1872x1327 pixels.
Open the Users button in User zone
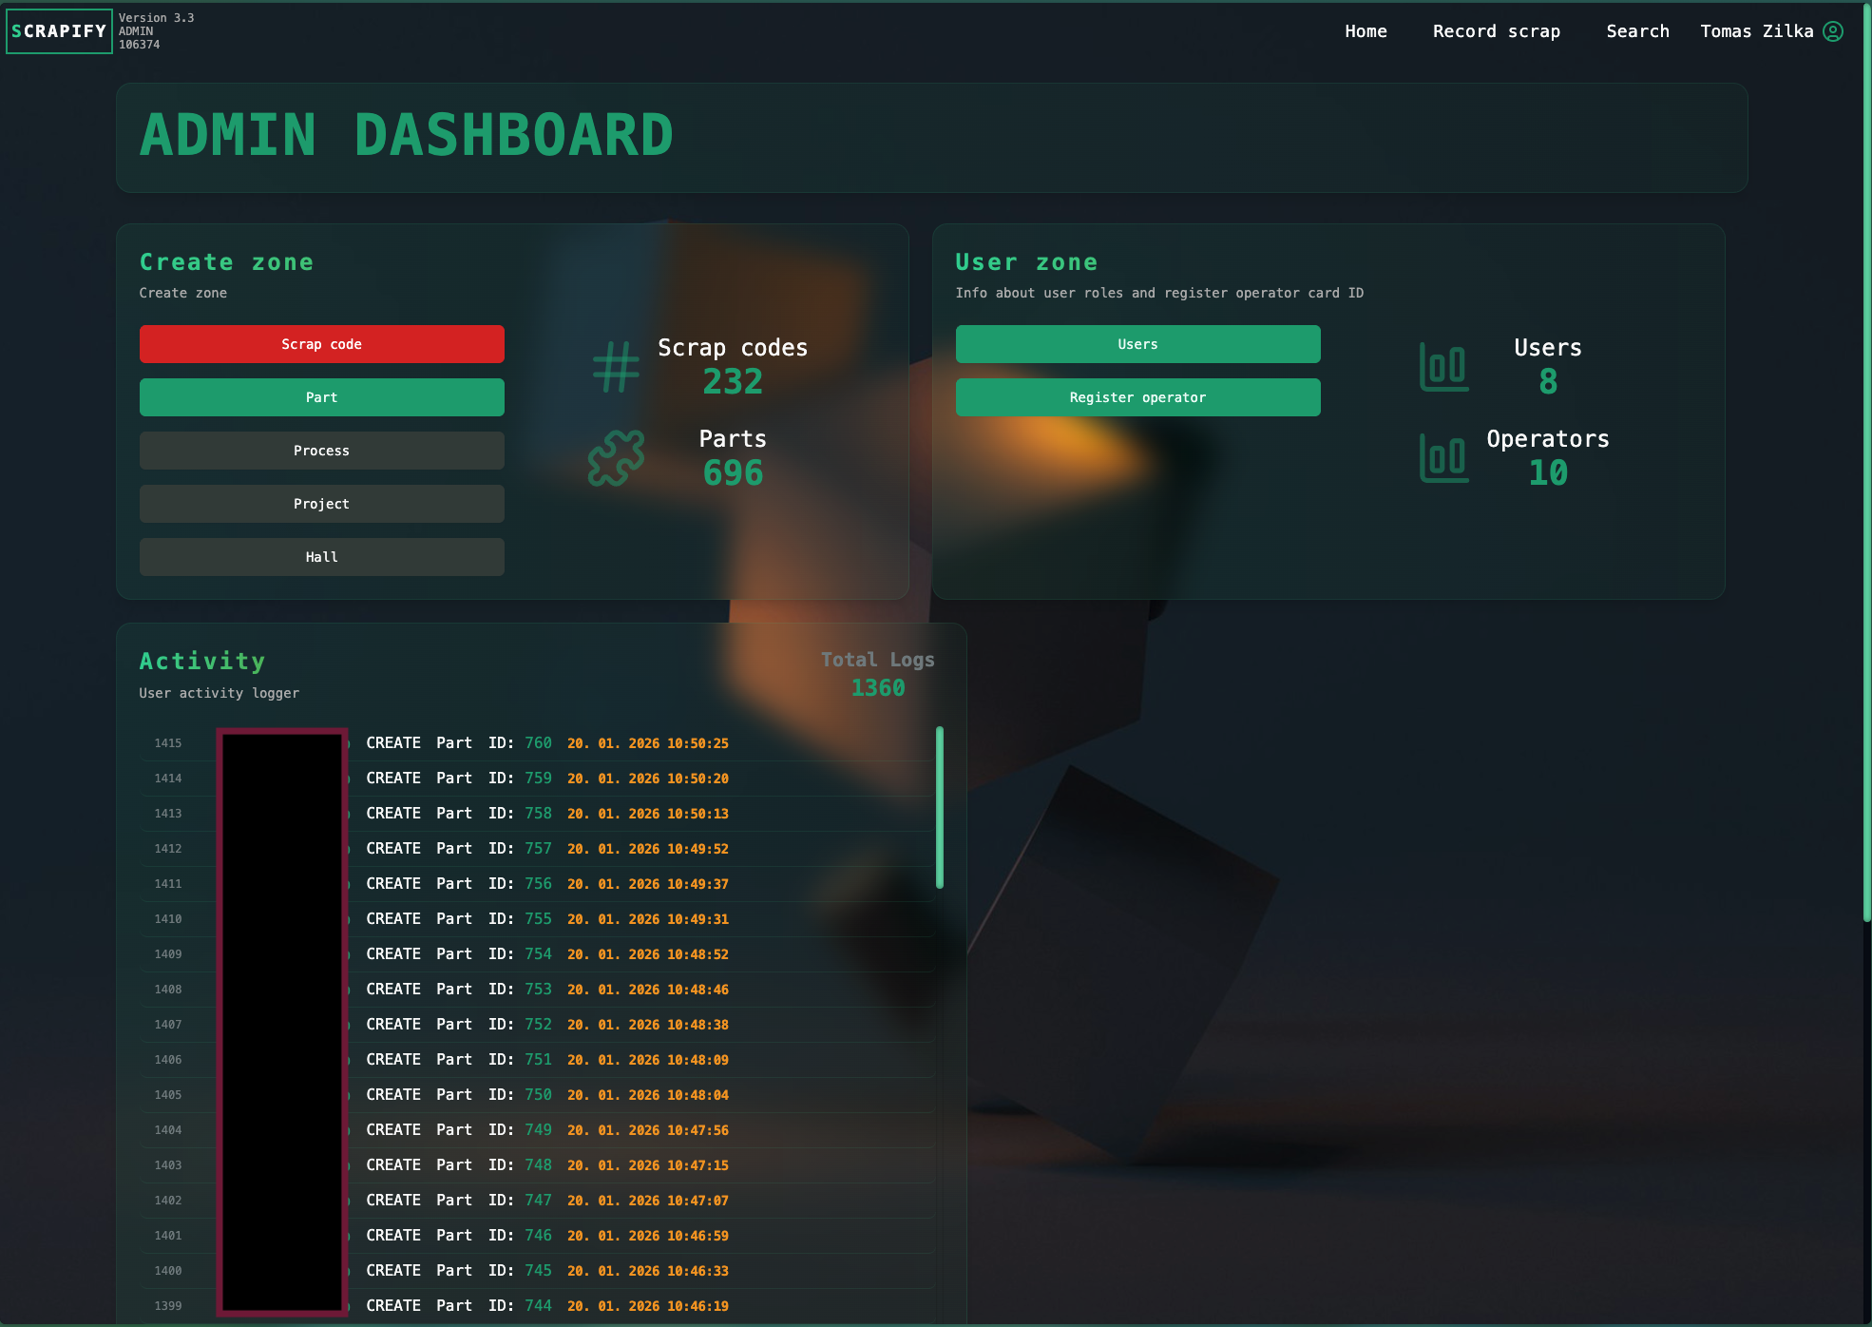click(x=1137, y=344)
